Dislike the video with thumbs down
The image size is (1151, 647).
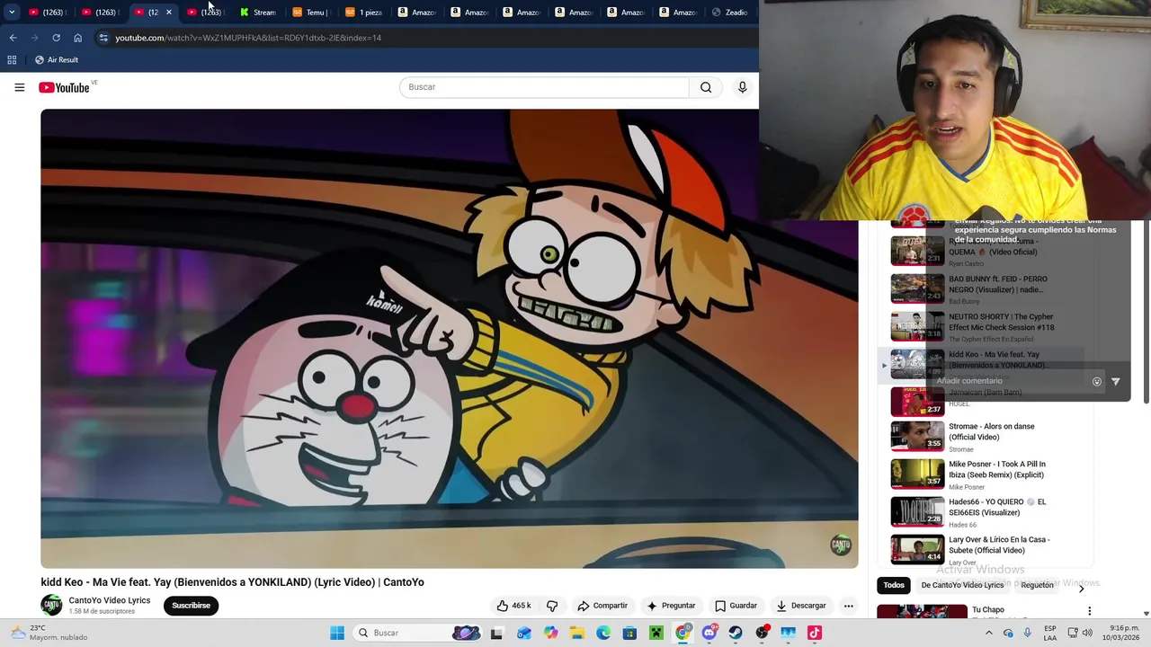[x=552, y=606]
